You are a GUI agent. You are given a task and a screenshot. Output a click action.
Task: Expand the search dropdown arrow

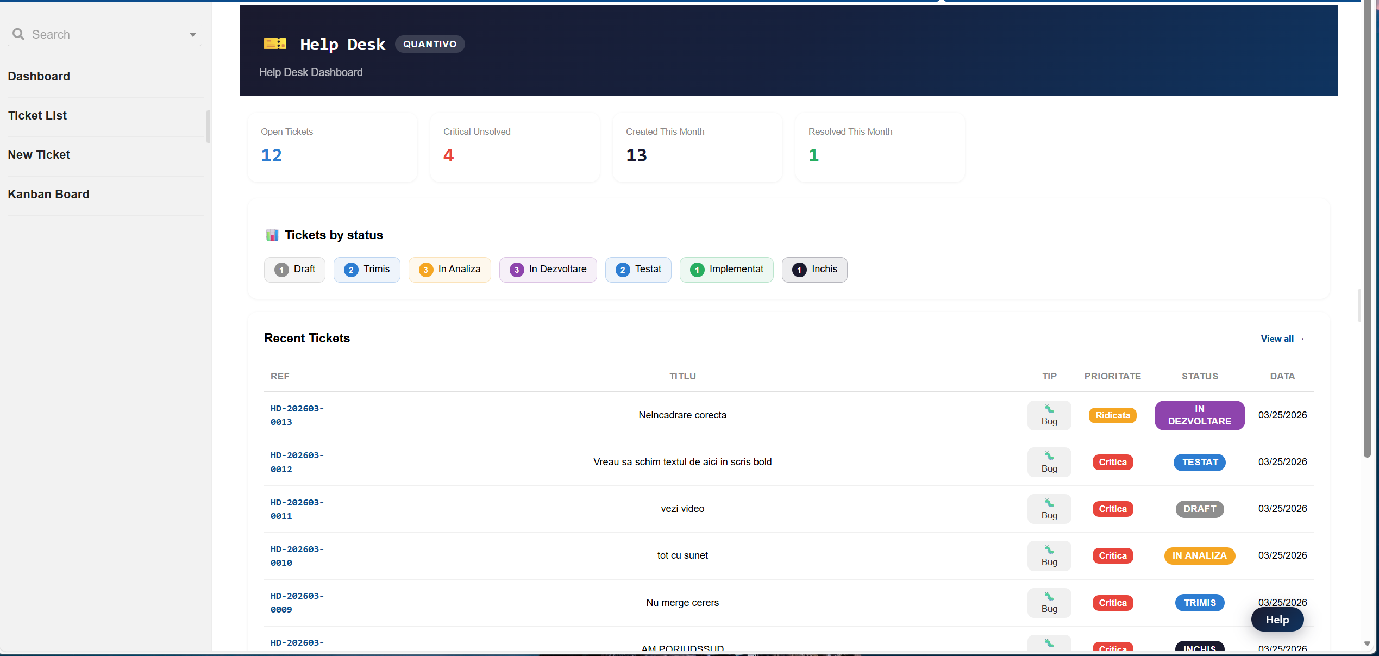tap(192, 35)
